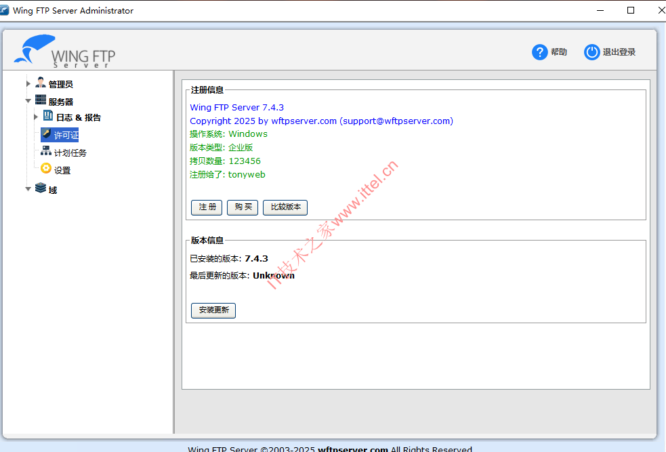
Task: Click the administrator person icon
Action: point(41,83)
